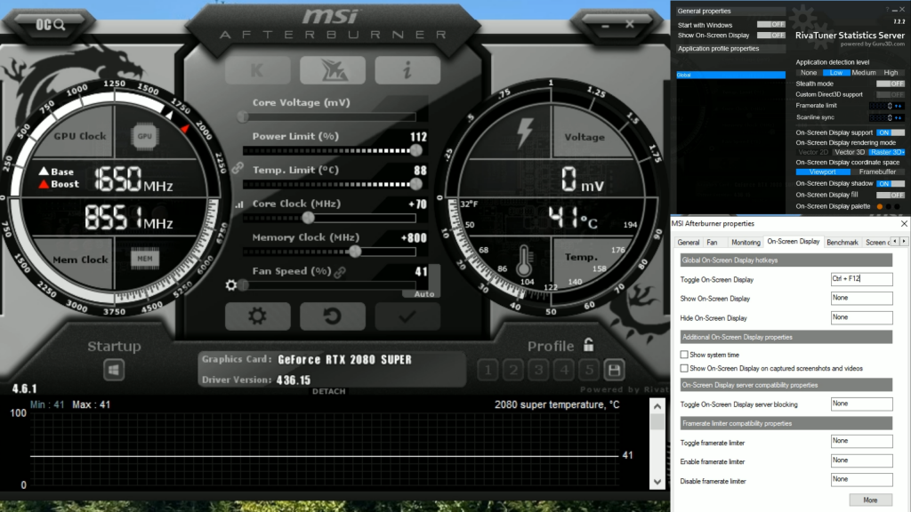Launch Kombustor with the K icon
The height and width of the screenshot is (512, 911).
pos(256,70)
